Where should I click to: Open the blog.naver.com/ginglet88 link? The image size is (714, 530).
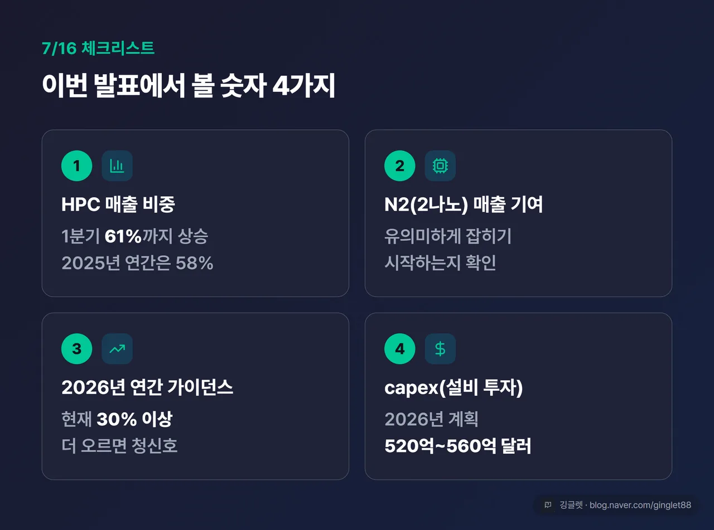tap(640, 505)
